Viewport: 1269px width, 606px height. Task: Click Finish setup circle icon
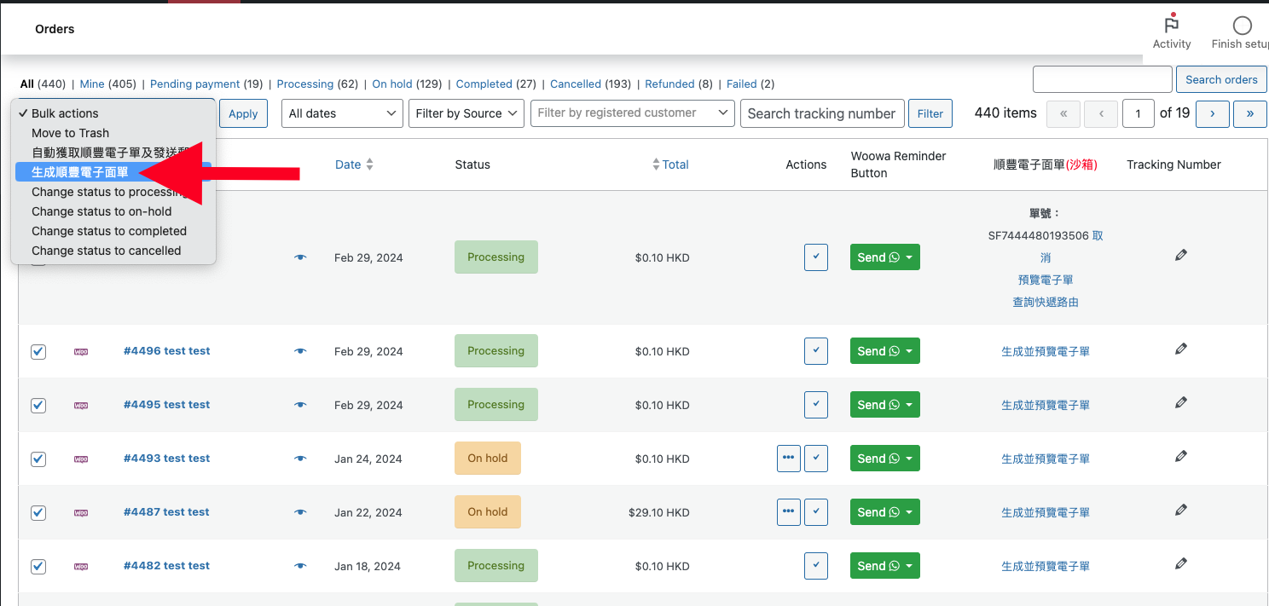1243,26
